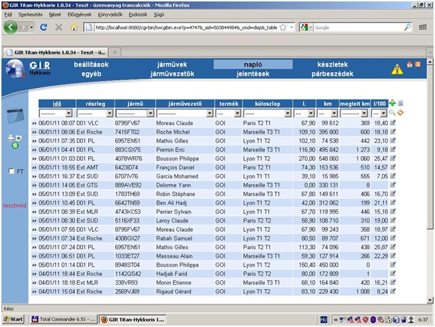Open the Előzmények menu
The height and width of the screenshot is (327, 435).
coord(79,15)
